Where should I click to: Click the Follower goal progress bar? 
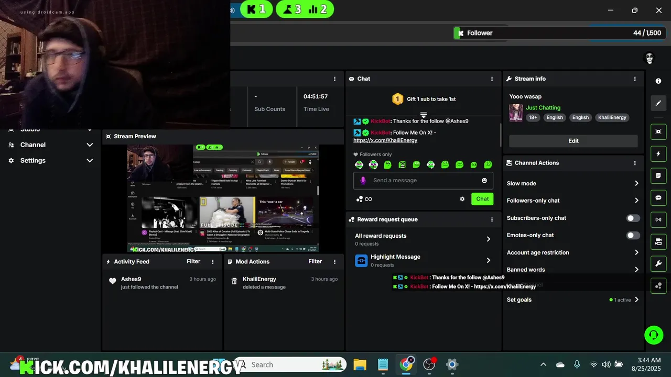click(559, 33)
